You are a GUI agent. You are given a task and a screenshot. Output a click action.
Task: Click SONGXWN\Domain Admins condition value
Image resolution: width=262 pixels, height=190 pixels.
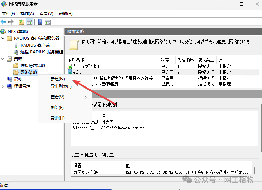[x=123, y=128]
